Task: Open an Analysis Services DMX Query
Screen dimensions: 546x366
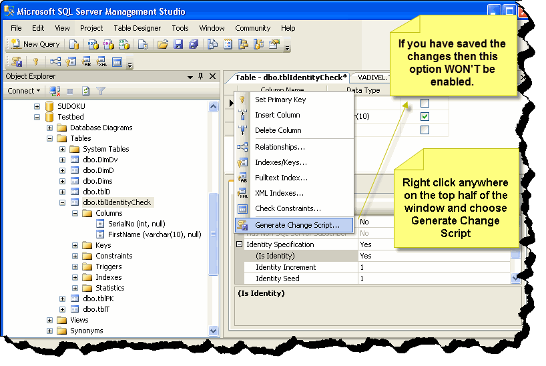Action: click(x=109, y=44)
